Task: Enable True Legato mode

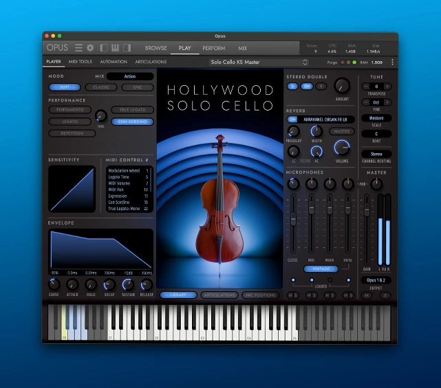Action: click(133, 109)
